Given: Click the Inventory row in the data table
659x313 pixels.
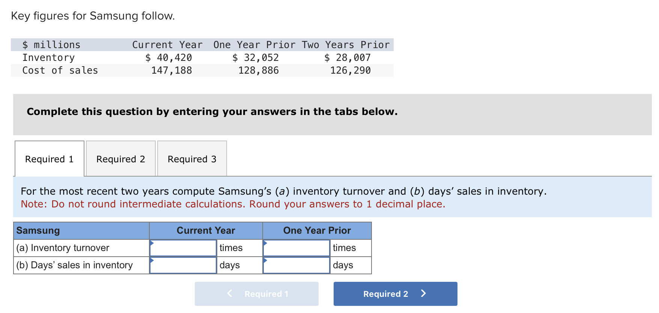Looking at the screenshot, I should (x=49, y=57).
